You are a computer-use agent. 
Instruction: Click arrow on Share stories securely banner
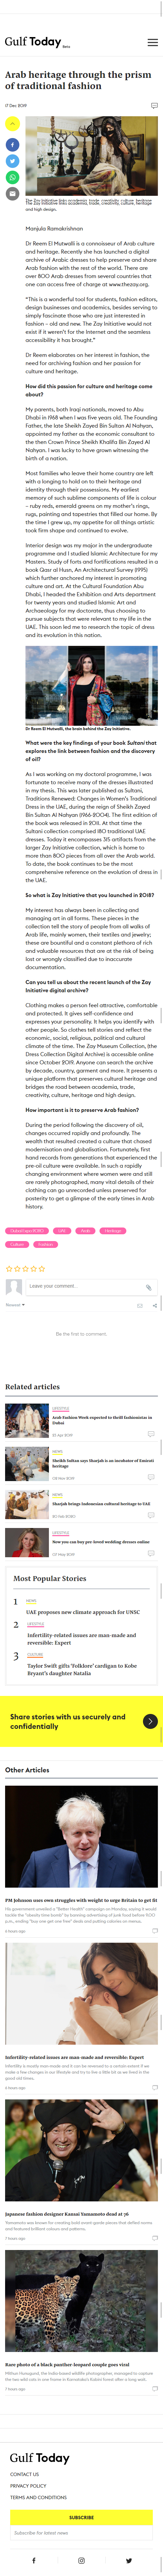[150, 1721]
